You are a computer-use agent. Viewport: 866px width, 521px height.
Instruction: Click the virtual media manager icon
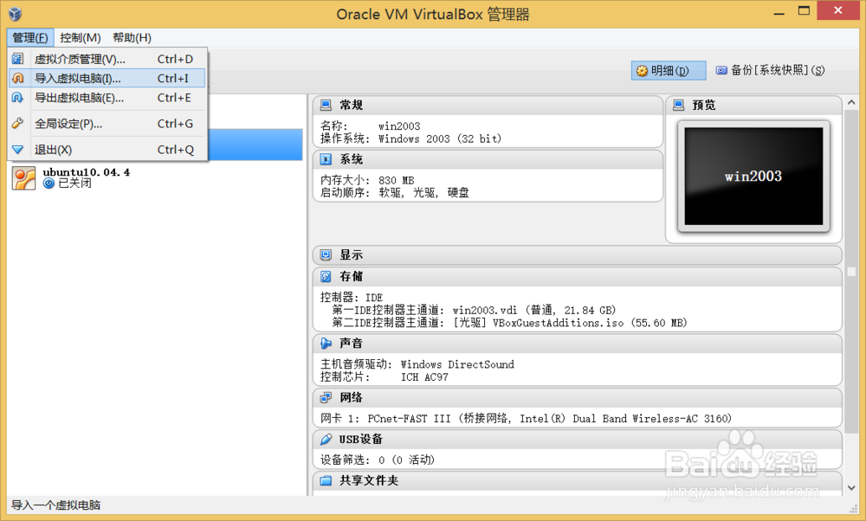click(17, 59)
